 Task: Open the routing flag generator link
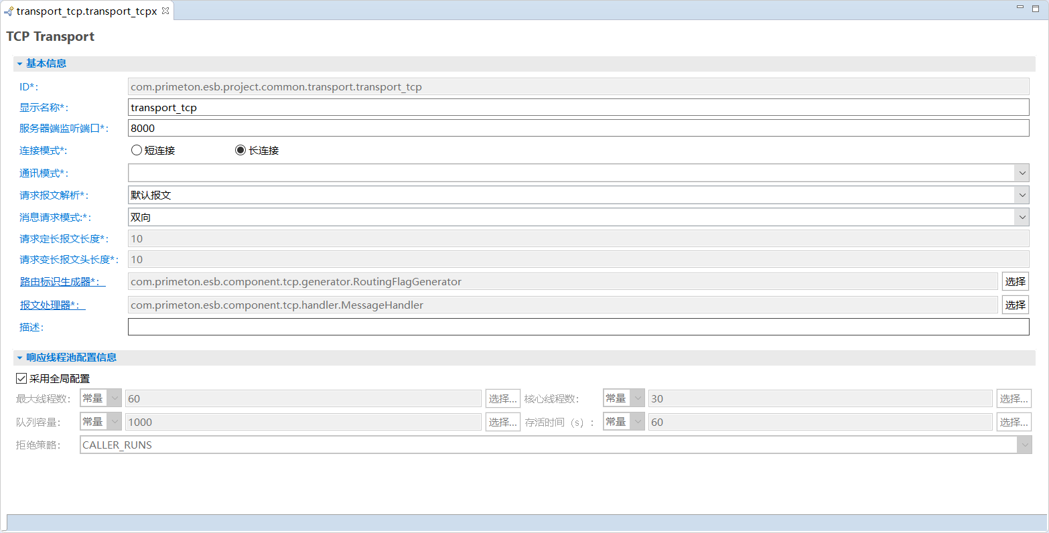(62, 282)
